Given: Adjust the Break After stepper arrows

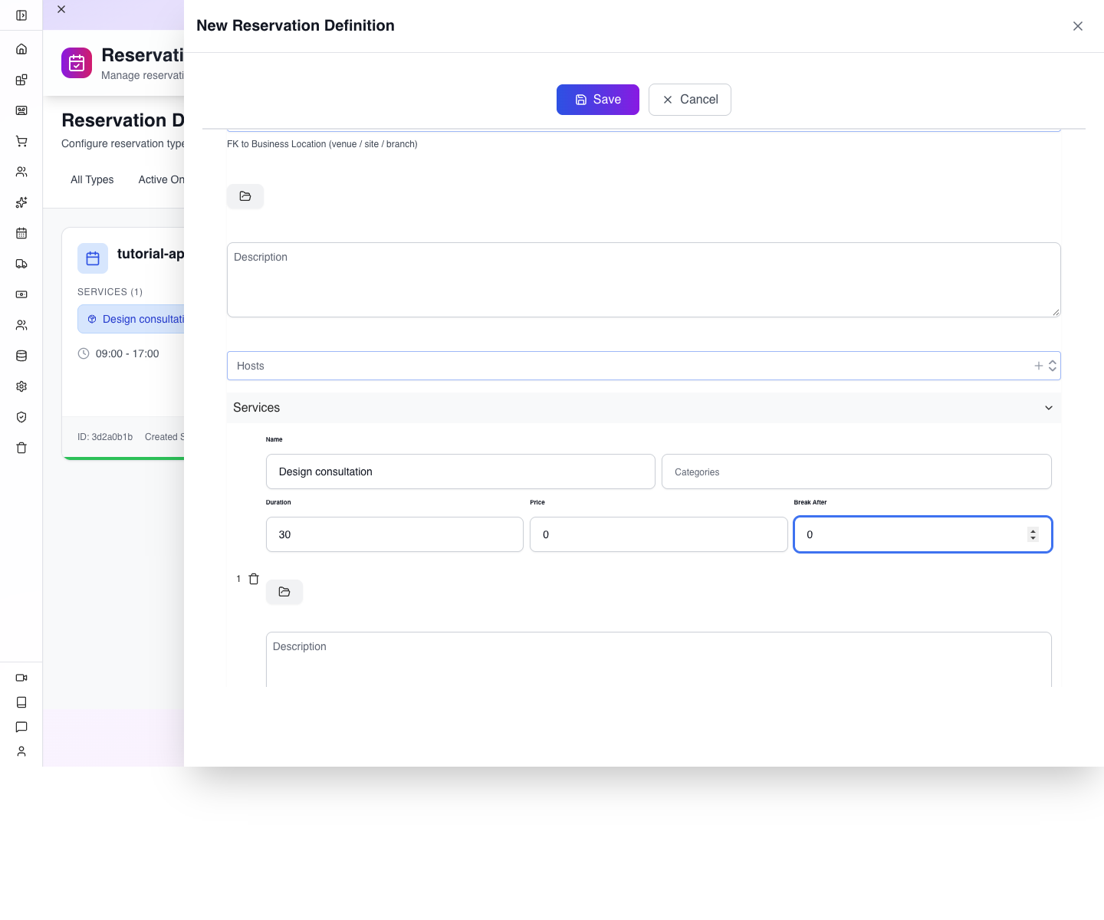Looking at the screenshot, I should pos(1033,534).
